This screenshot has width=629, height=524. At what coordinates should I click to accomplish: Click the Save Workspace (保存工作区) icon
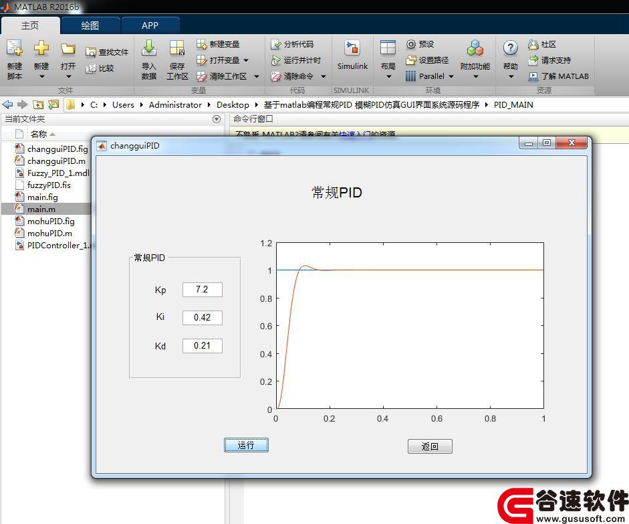pos(177,48)
